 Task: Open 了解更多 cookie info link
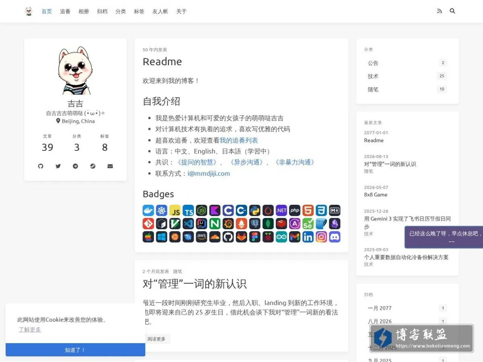(30, 329)
